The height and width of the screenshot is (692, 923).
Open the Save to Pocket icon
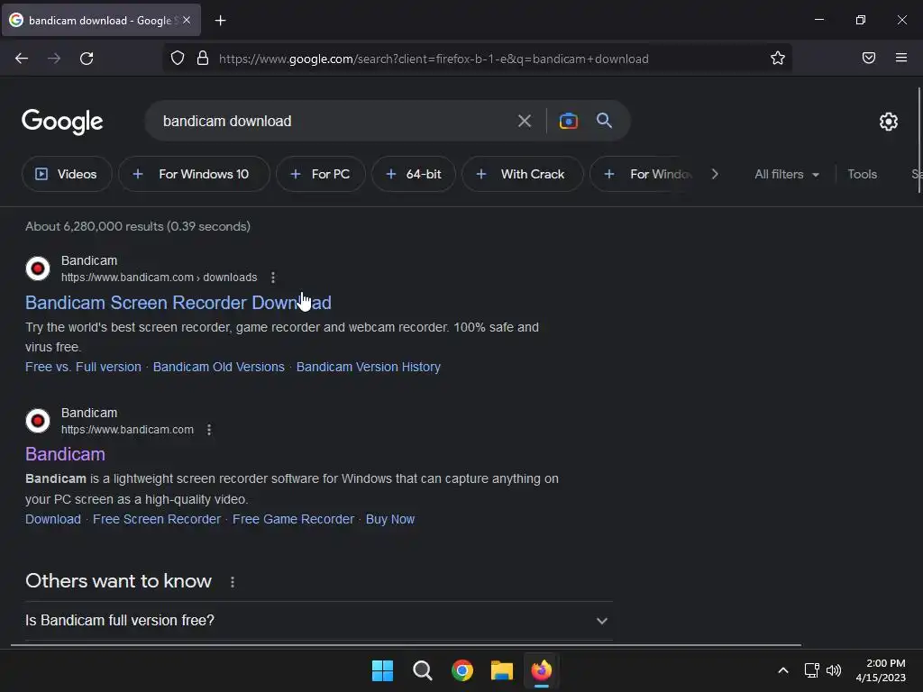(x=869, y=58)
